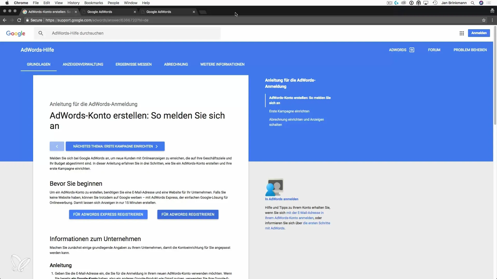This screenshot has height=279, width=497.
Task: Click the Google logo
Action: [16, 33]
